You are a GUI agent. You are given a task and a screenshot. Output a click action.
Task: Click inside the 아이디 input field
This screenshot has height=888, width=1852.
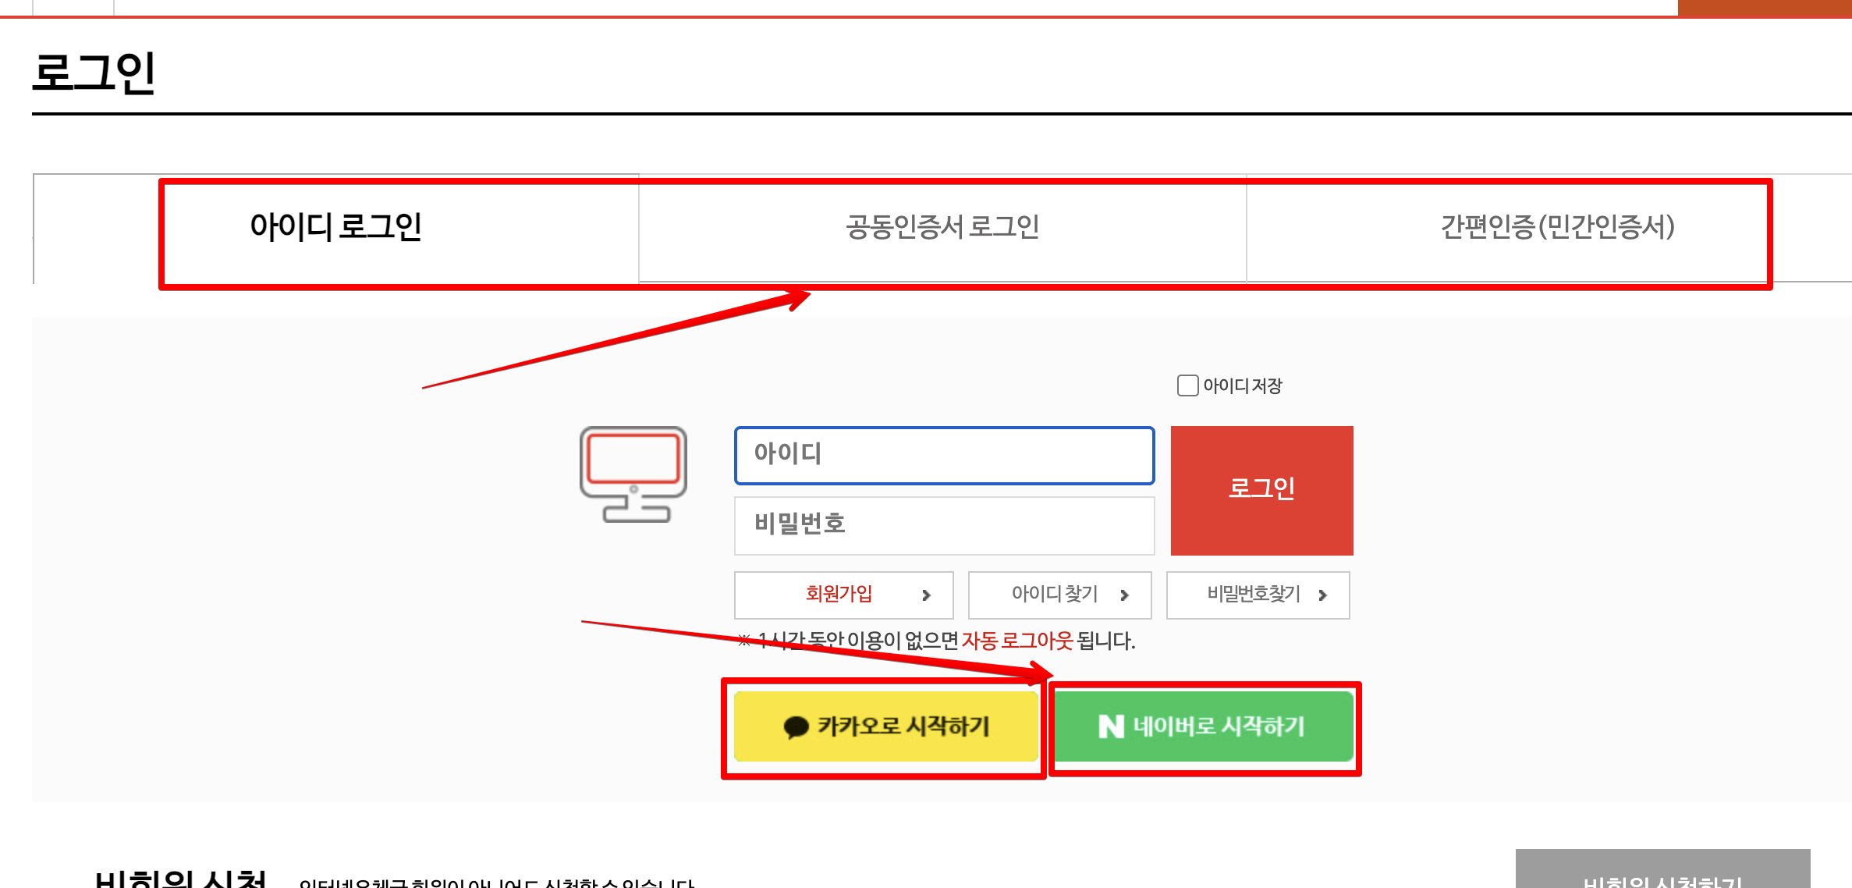(943, 455)
